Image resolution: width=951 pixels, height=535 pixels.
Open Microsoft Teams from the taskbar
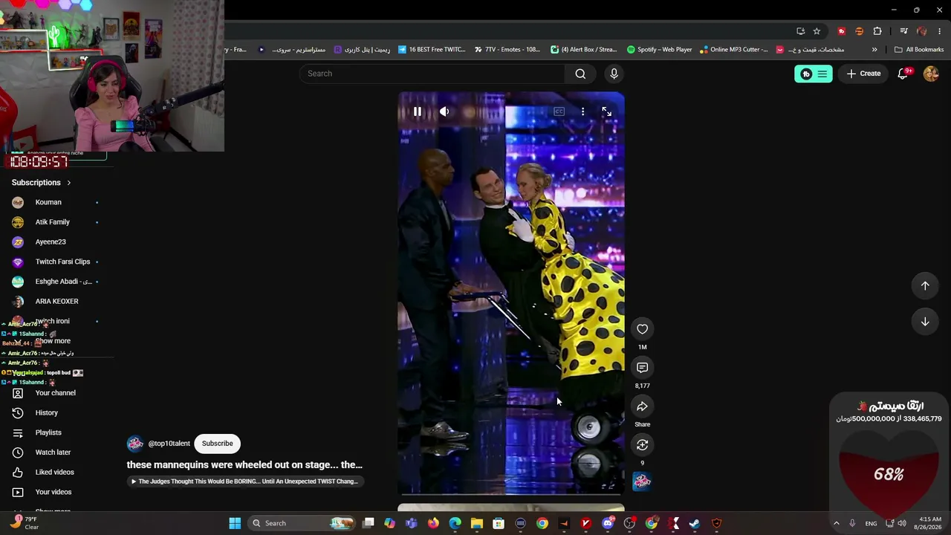pos(412,523)
